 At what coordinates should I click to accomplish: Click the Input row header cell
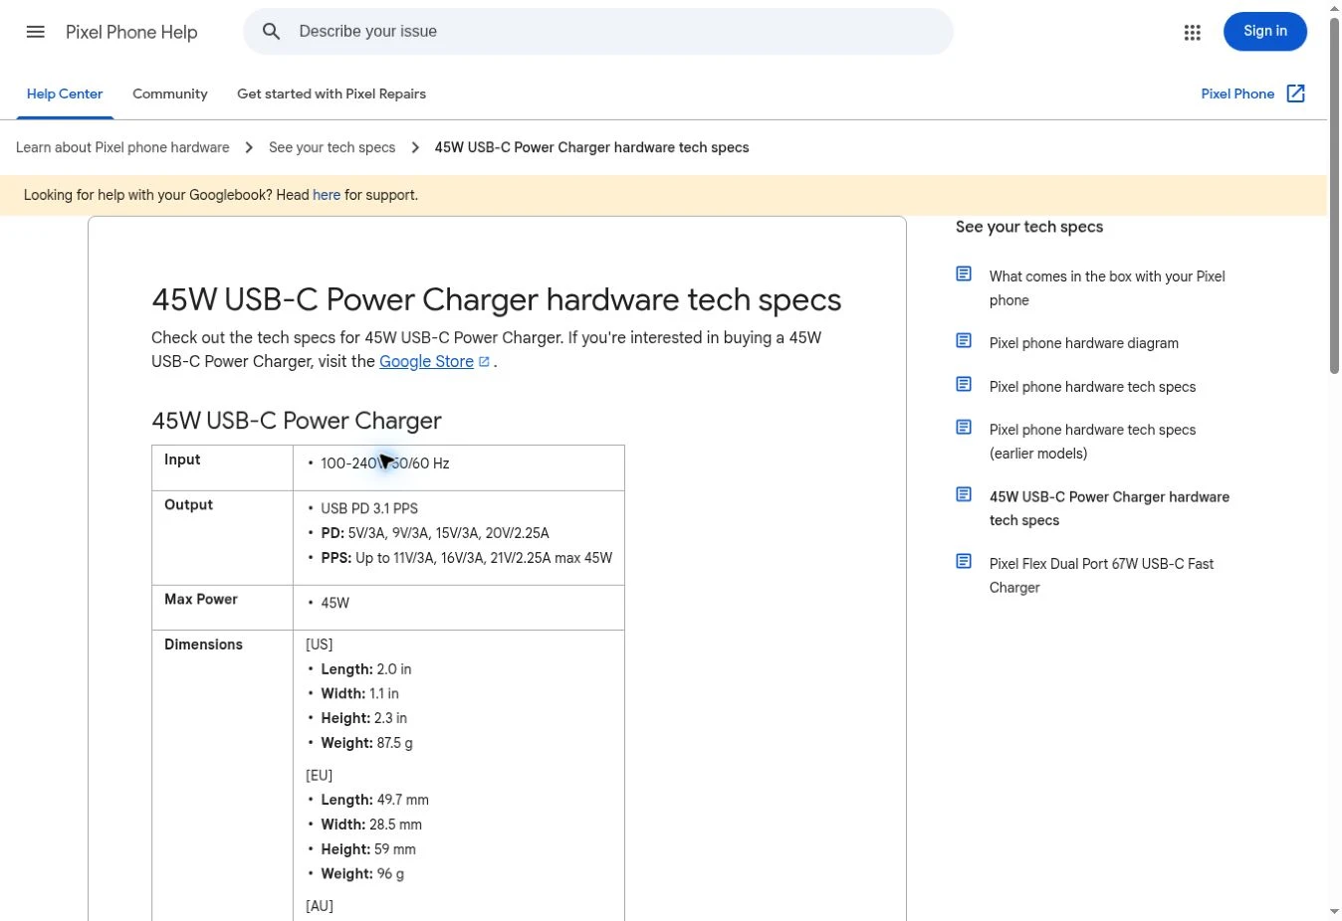tap(222, 467)
